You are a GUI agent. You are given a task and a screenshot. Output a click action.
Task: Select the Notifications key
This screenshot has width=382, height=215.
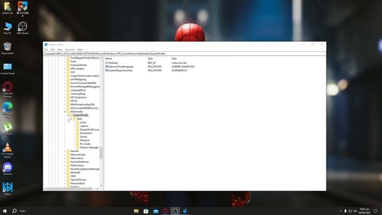coord(77,165)
